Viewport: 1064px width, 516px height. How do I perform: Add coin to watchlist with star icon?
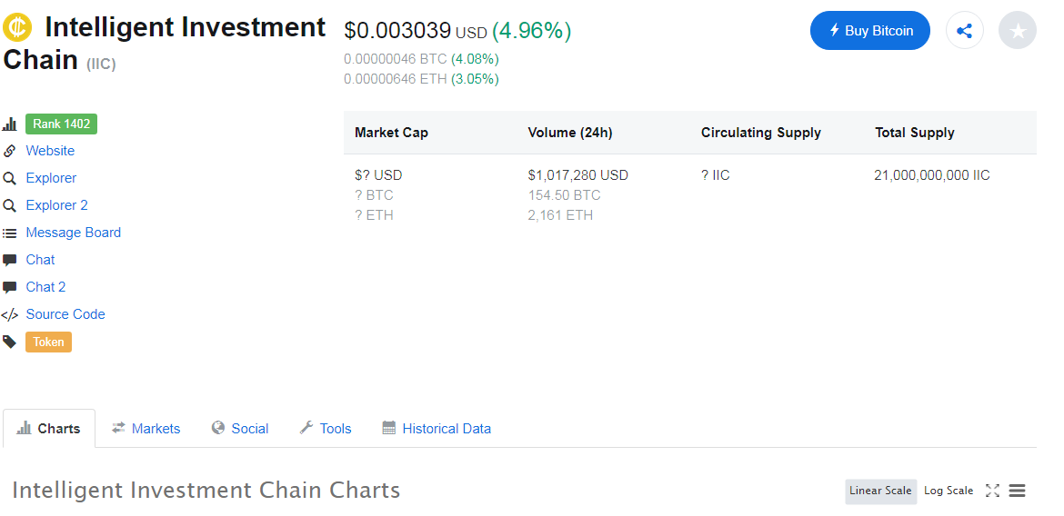coord(1018,31)
